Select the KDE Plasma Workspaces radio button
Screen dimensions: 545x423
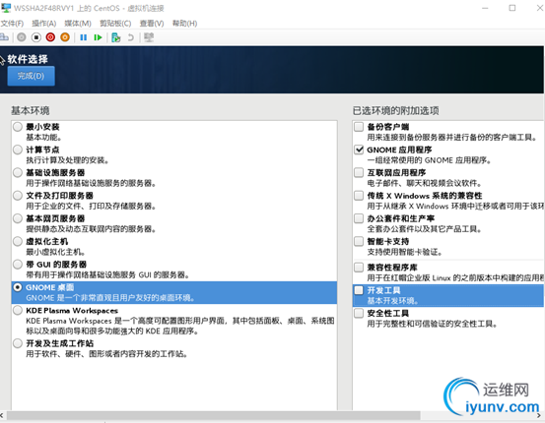pyautogui.click(x=18, y=310)
